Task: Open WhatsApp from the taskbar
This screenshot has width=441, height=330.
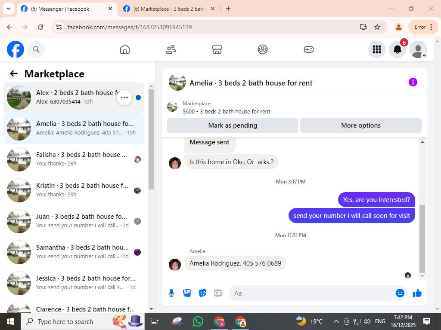Action: (198, 321)
